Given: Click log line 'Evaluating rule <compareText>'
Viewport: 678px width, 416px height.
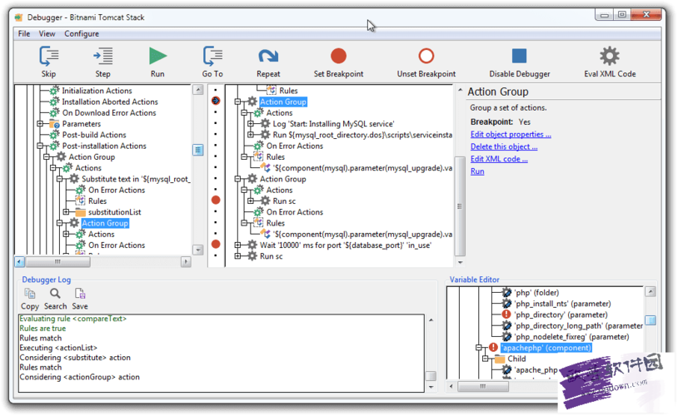Looking at the screenshot, I should (73, 319).
